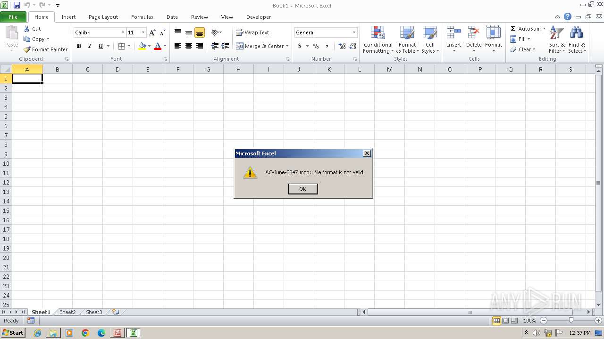This screenshot has height=339, width=604.
Task: Expand the font size 11 dropdown
Action: [143, 32]
